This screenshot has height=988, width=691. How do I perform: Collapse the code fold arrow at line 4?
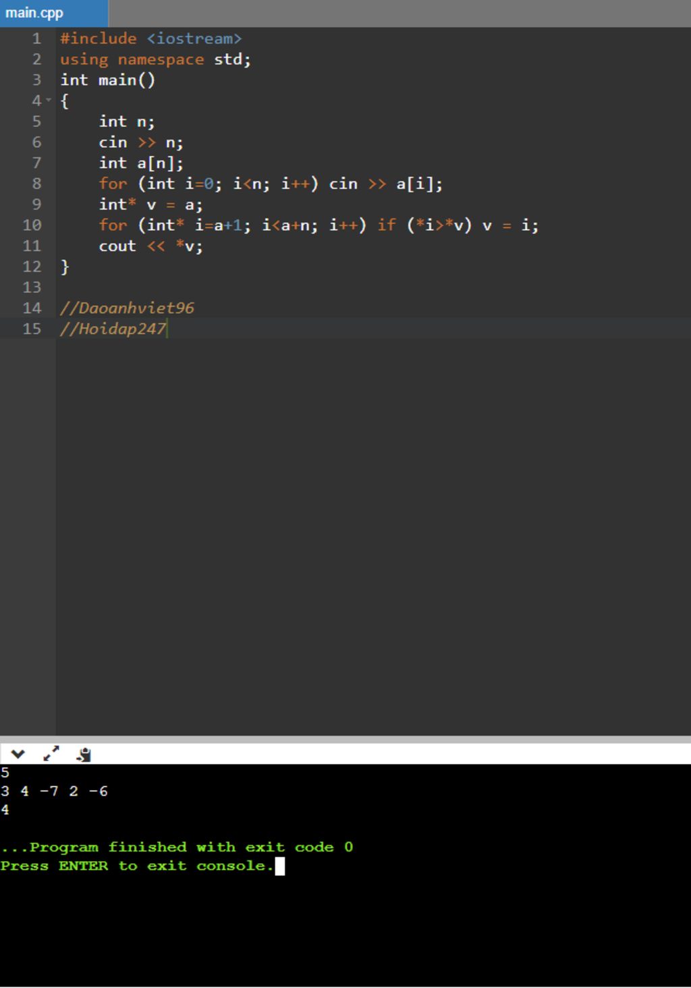49,101
